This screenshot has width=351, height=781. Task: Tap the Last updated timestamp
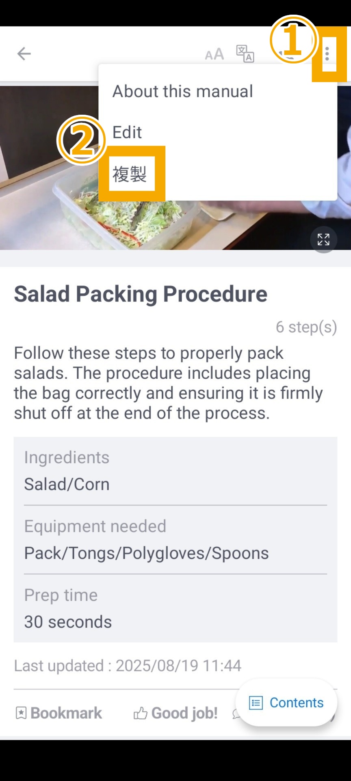128,666
